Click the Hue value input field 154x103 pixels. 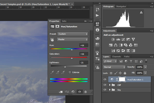(84, 45)
